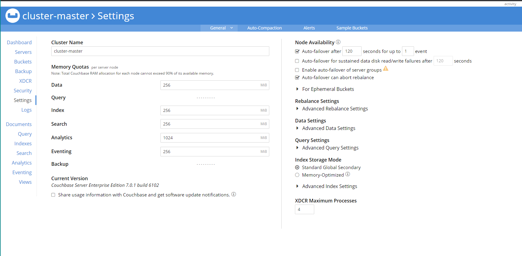
Task: Open Logs from sidebar
Action: pos(27,110)
